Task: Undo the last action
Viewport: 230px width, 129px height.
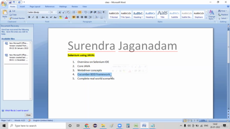Action: tap(14, 2)
